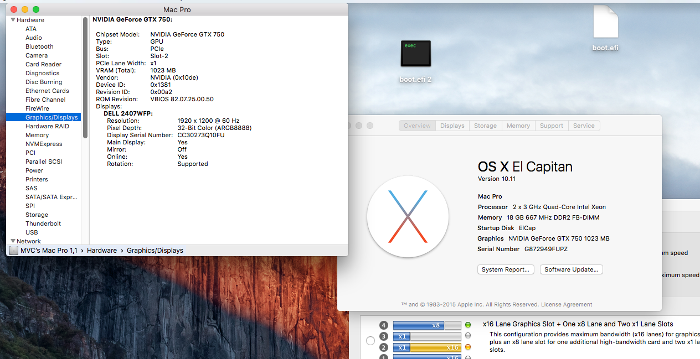Select Disc Burning in the sidebar

pyautogui.click(x=44, y=82)
